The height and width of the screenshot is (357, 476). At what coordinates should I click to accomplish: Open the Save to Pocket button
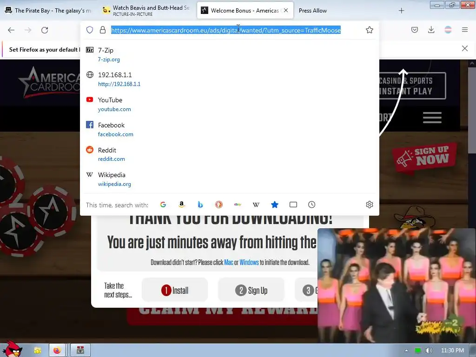click(x=415, y=30)
